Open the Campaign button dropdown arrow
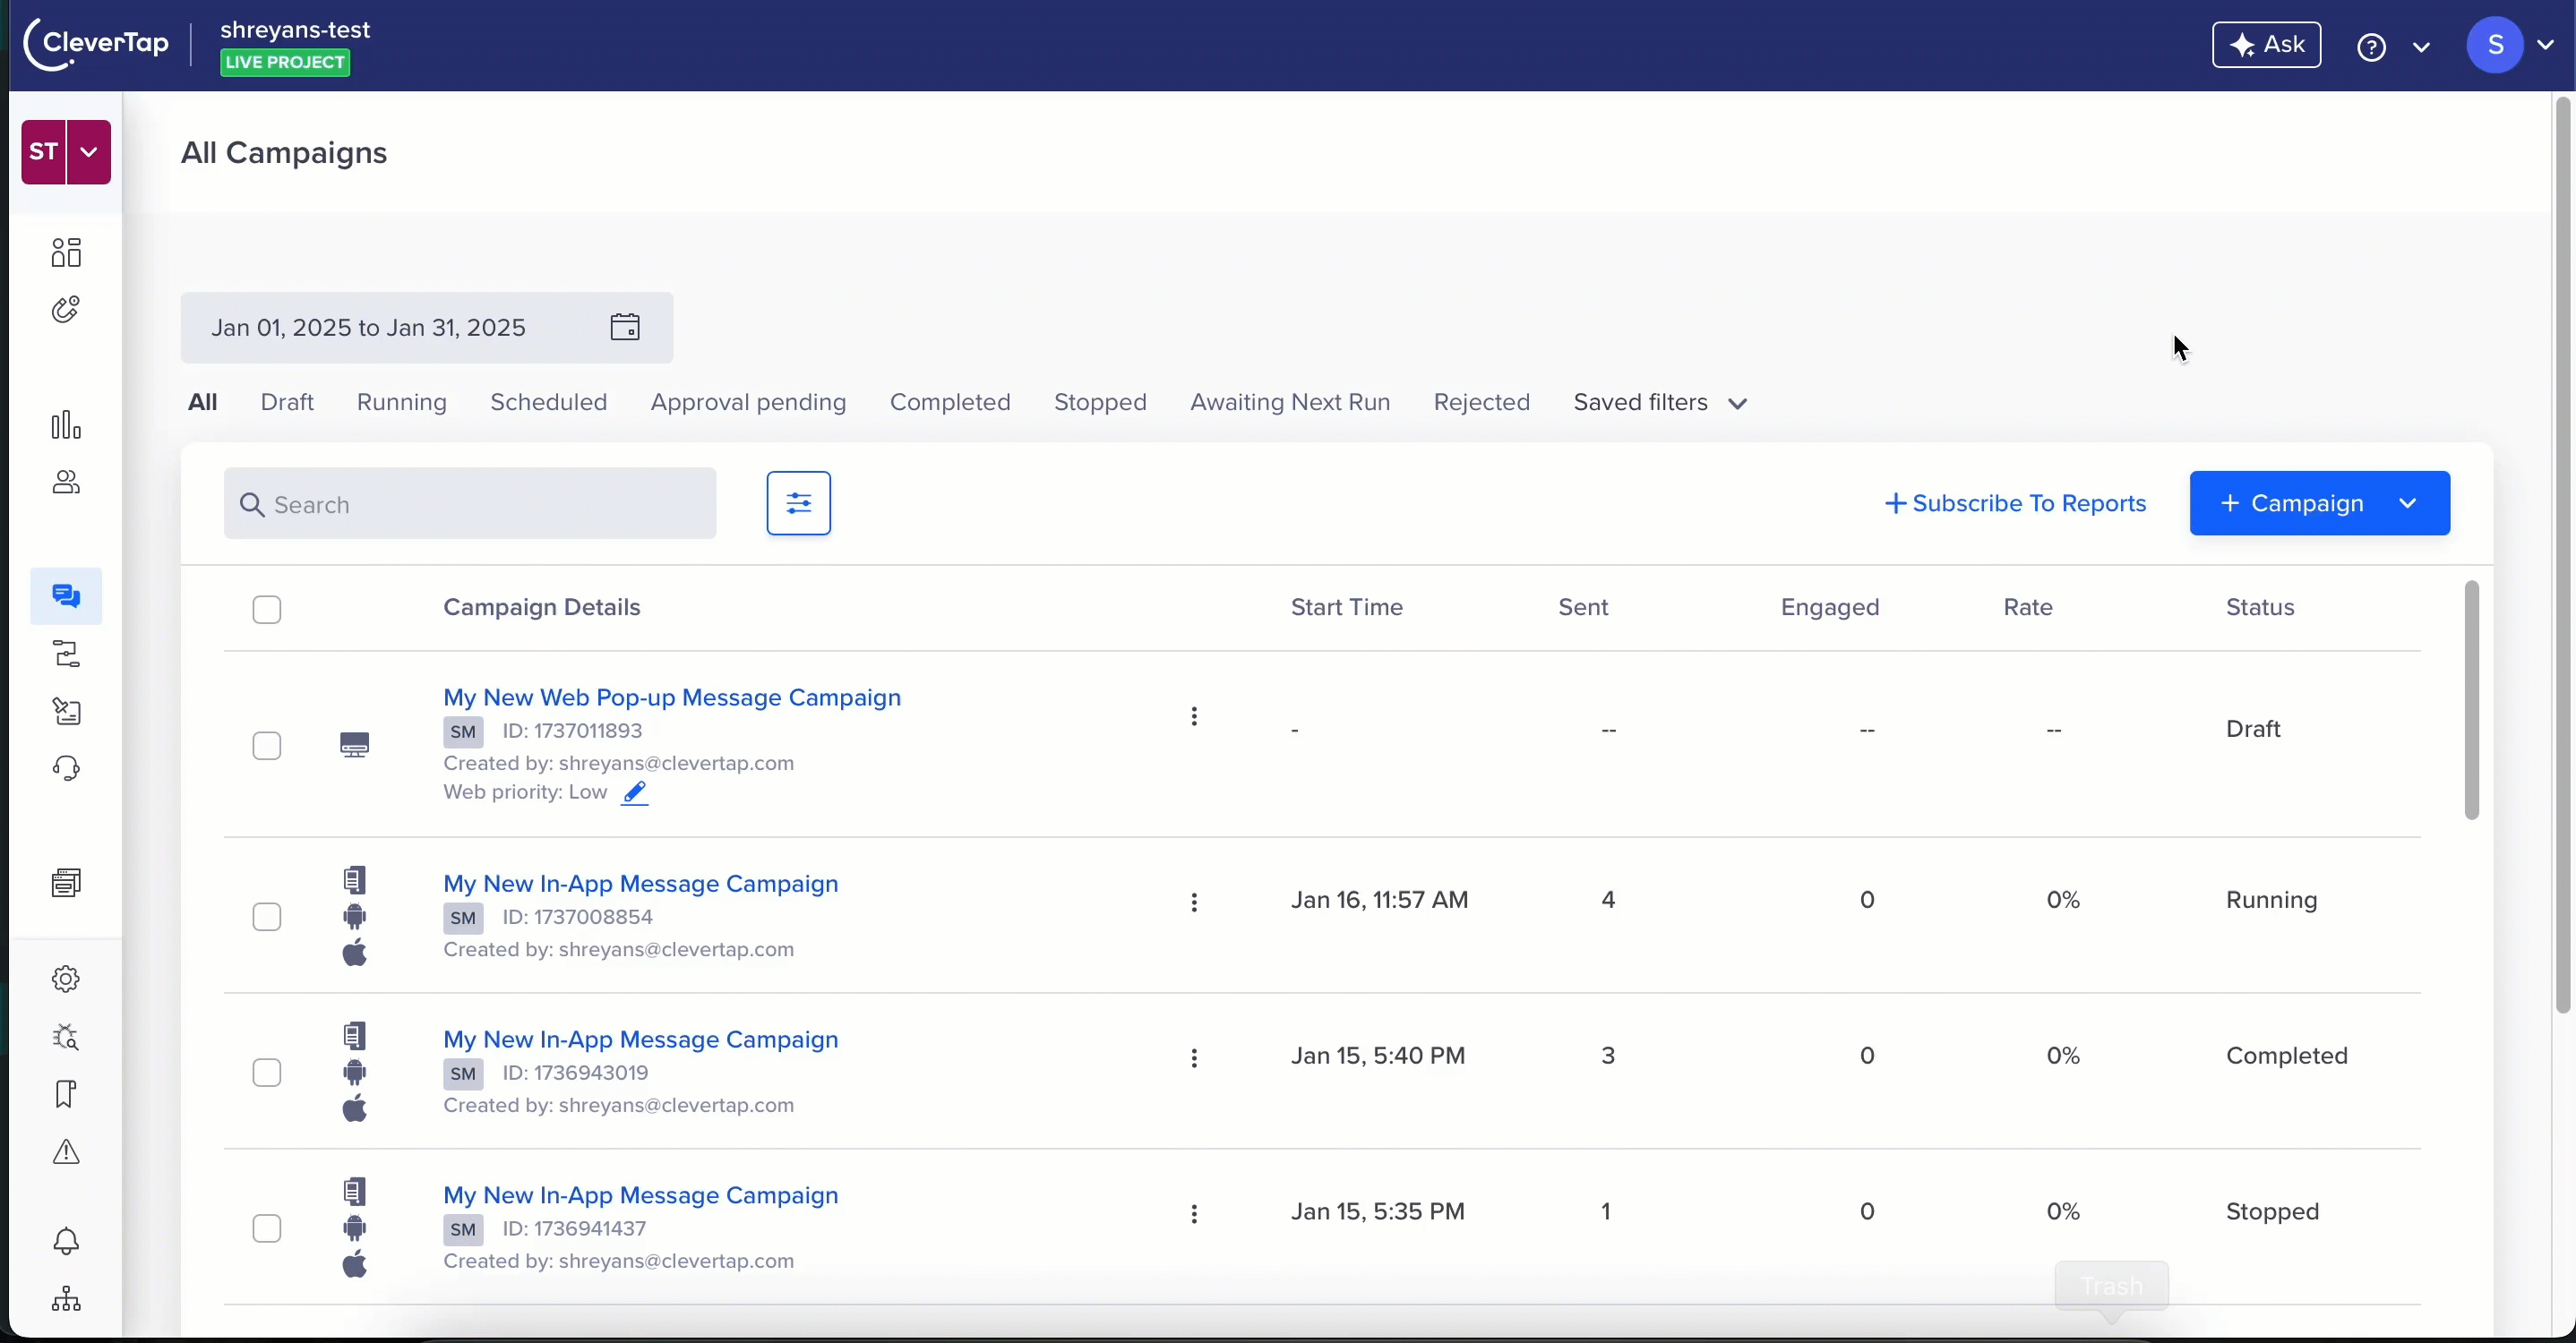This screenshot has height=1343, width=2576. pos(2408,503)
